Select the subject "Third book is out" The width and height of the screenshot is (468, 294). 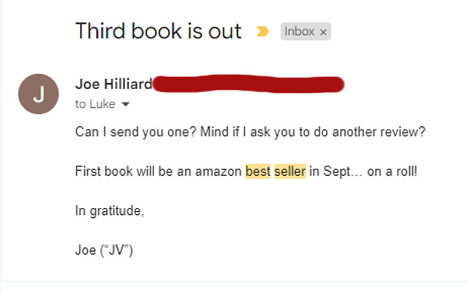click(158, 31)
